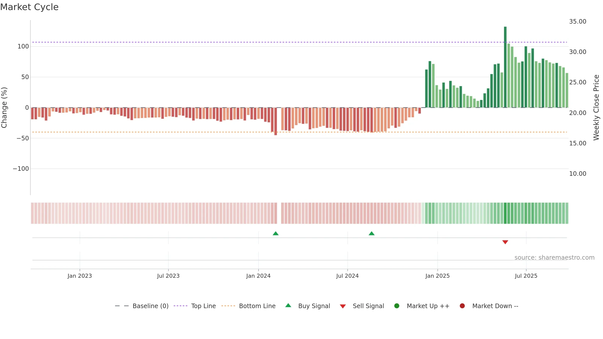The image size is (603, 339).
Task: Click the 15.00 price axis value
Action: click(x=578, y=143)
